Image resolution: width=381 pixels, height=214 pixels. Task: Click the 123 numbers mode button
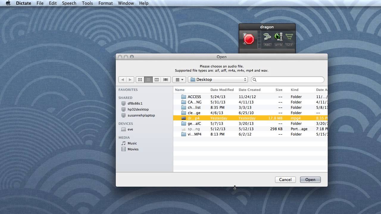point(289,45)
